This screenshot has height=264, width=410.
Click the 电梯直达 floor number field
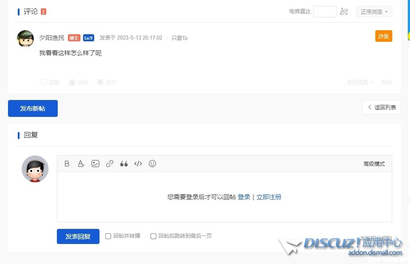pyautogui.click(x=325, y=12)
